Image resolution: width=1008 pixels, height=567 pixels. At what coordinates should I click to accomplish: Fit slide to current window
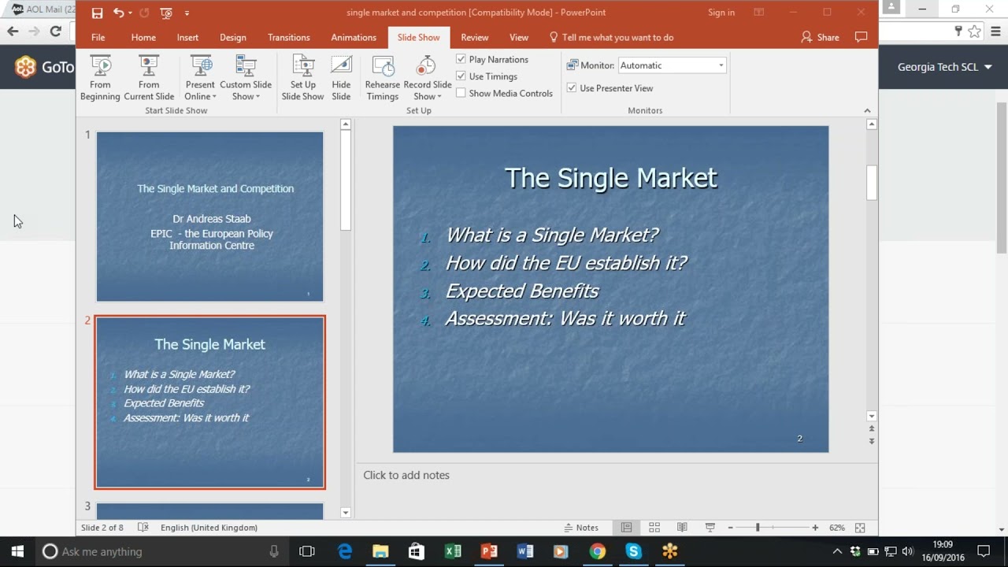[x=860, y=528]
